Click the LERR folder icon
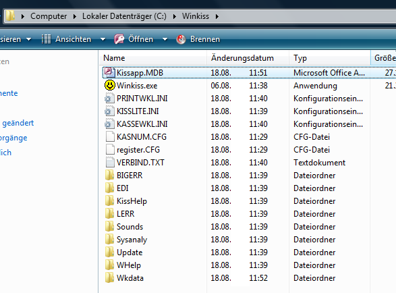The height and width of the screenshot is (293, 396). (109, 214)
